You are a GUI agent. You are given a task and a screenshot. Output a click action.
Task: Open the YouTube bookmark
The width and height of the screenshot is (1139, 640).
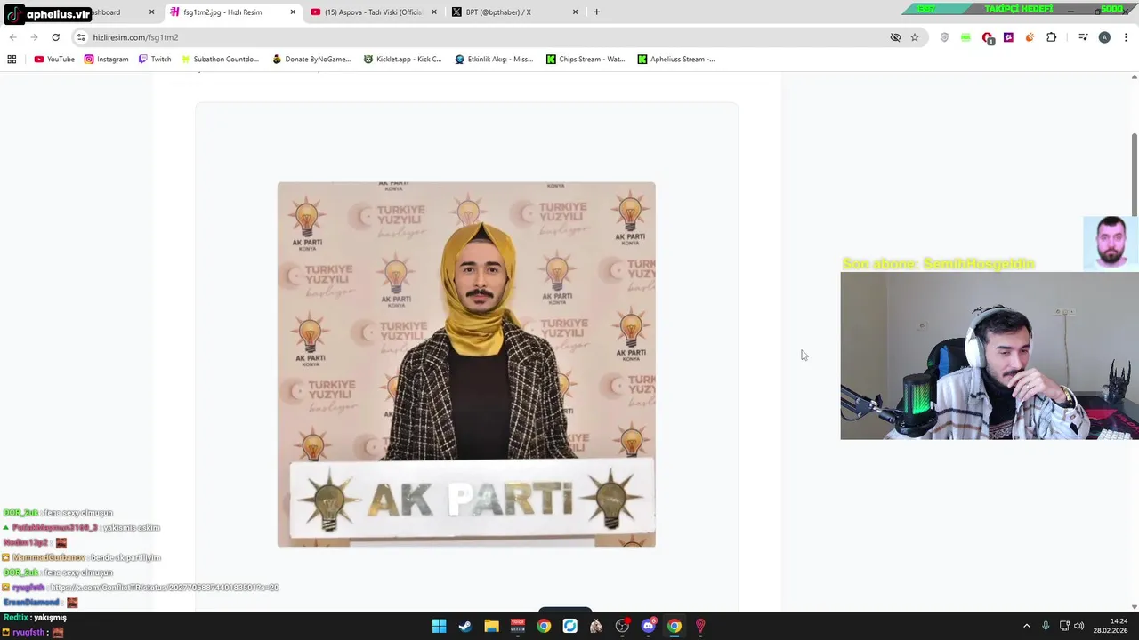pyautogui.click(x=54, y=59)
